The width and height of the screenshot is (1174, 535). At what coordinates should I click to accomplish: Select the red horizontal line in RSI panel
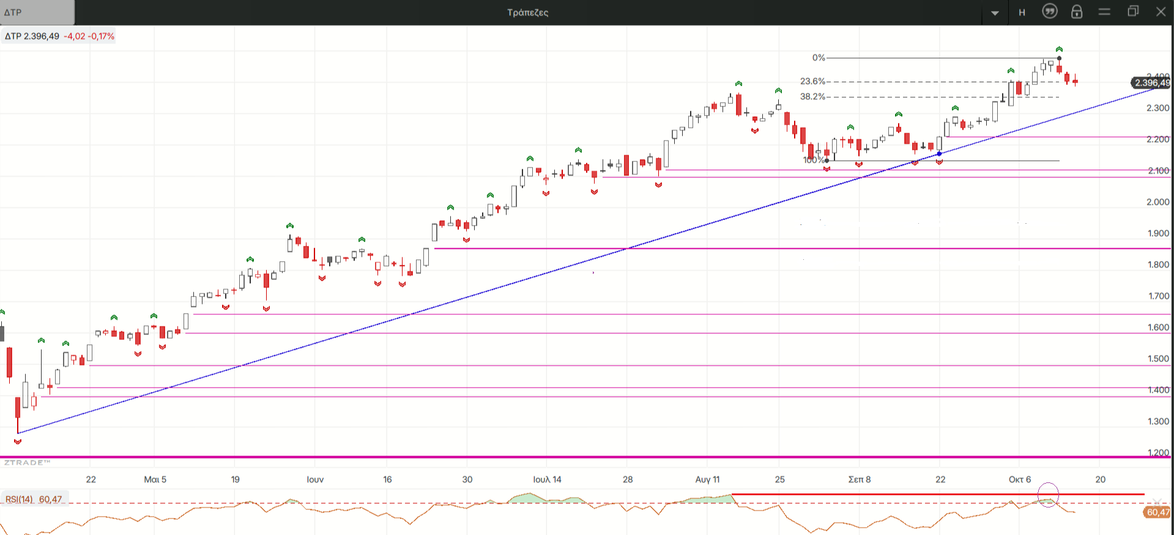(918, 494)
